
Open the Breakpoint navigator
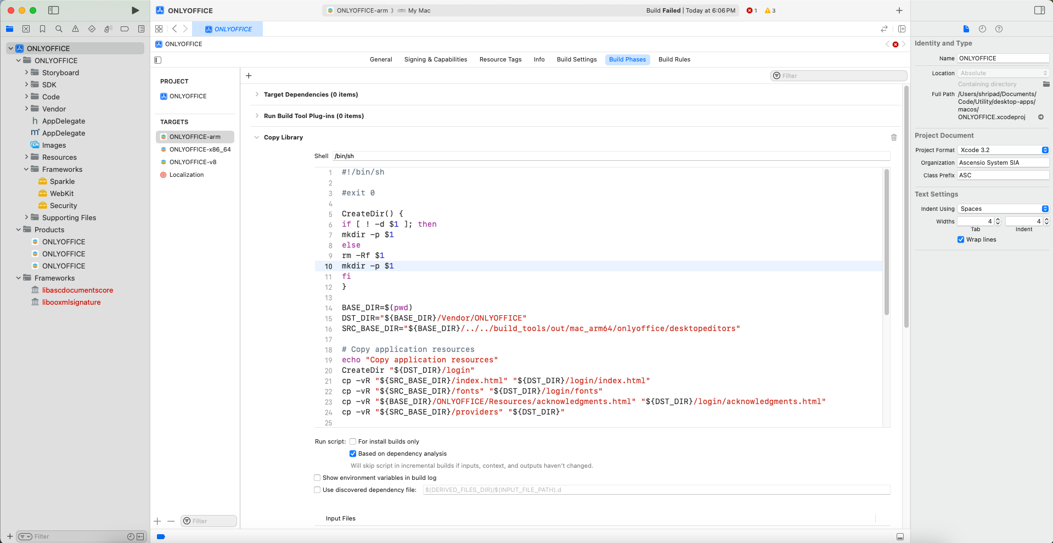click(x=125, y=29)
